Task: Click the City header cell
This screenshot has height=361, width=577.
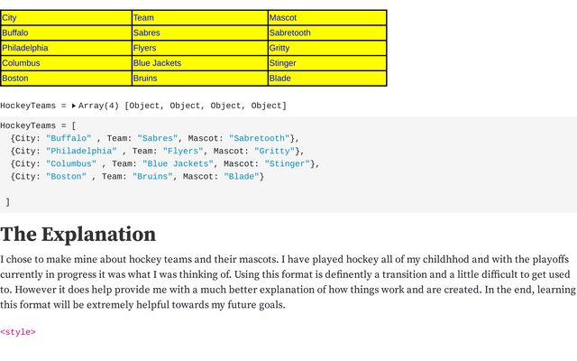Action: coord(66,18)
